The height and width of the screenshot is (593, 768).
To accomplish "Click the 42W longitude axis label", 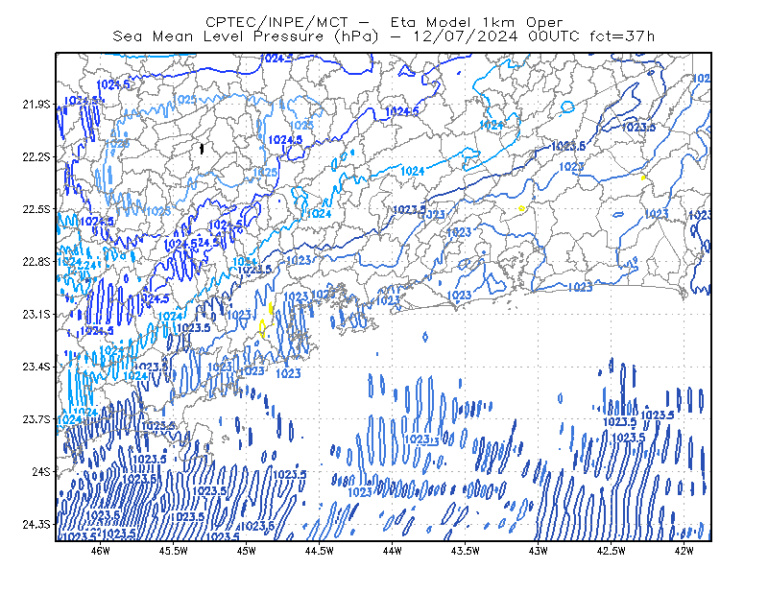I will (684, 551).
